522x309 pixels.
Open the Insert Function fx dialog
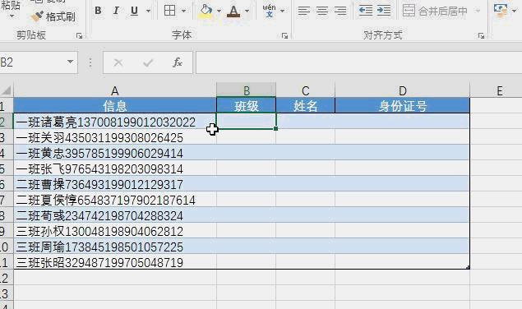coord(178,62)
